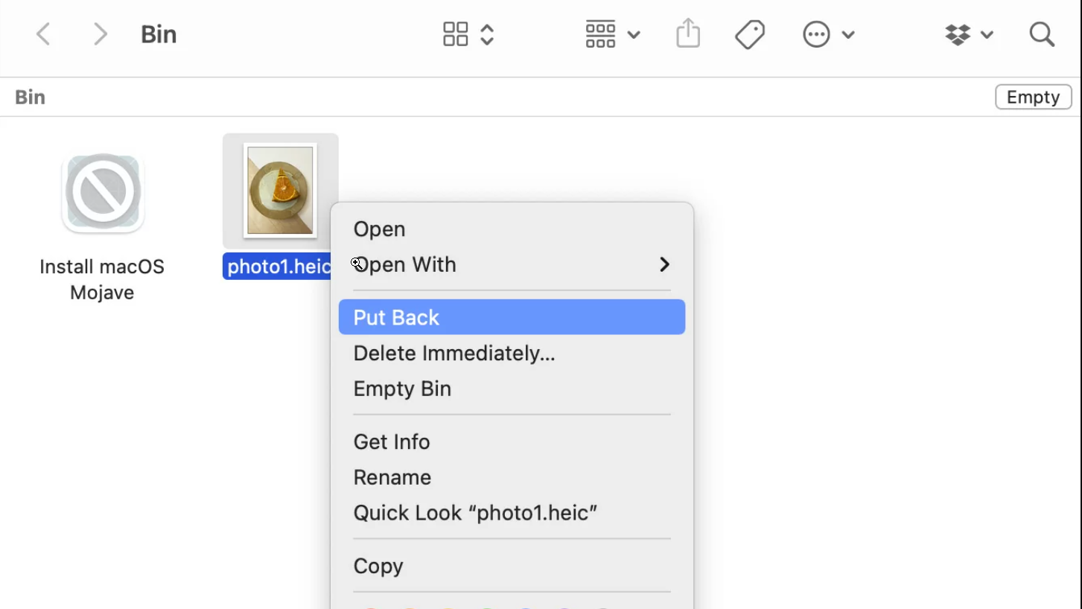The width and height of the screenshot is (1082, 609).
Task: Select the Install macOS Mojave label
Action: (x=102, y=279)
